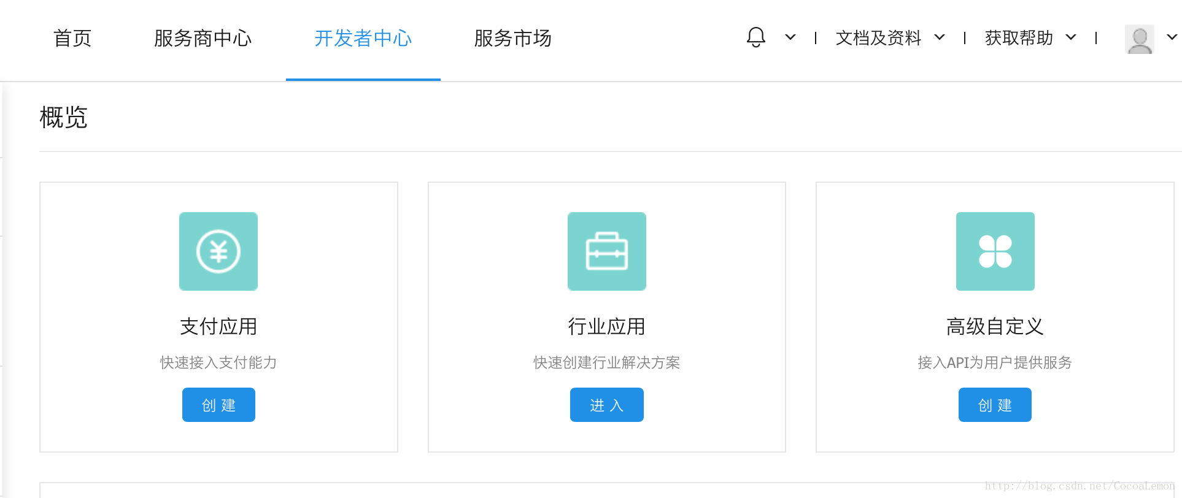This screenshot has height=498, width=1182.
Task: Click the text 快速接入支付能力
Action: pos(218,362)
